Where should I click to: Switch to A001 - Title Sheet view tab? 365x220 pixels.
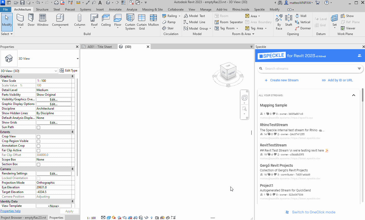tap(99, 47)
